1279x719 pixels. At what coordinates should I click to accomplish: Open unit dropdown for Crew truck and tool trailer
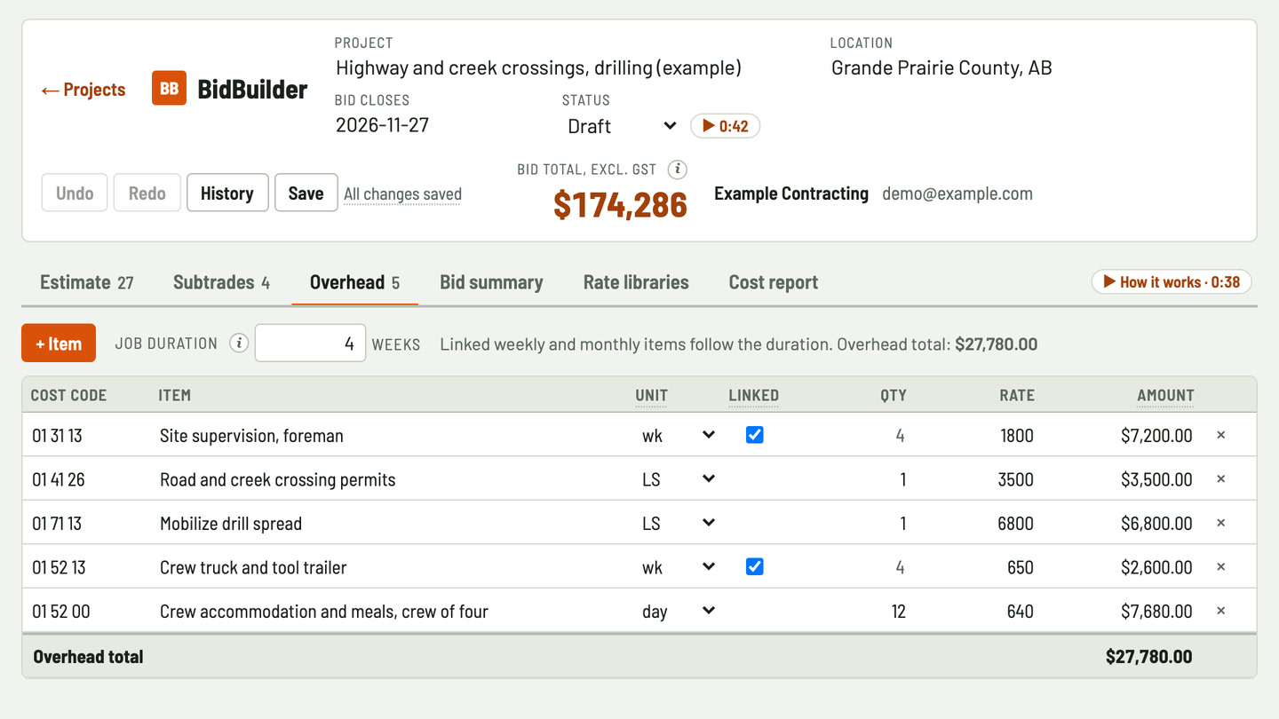(x=678, y=567)
